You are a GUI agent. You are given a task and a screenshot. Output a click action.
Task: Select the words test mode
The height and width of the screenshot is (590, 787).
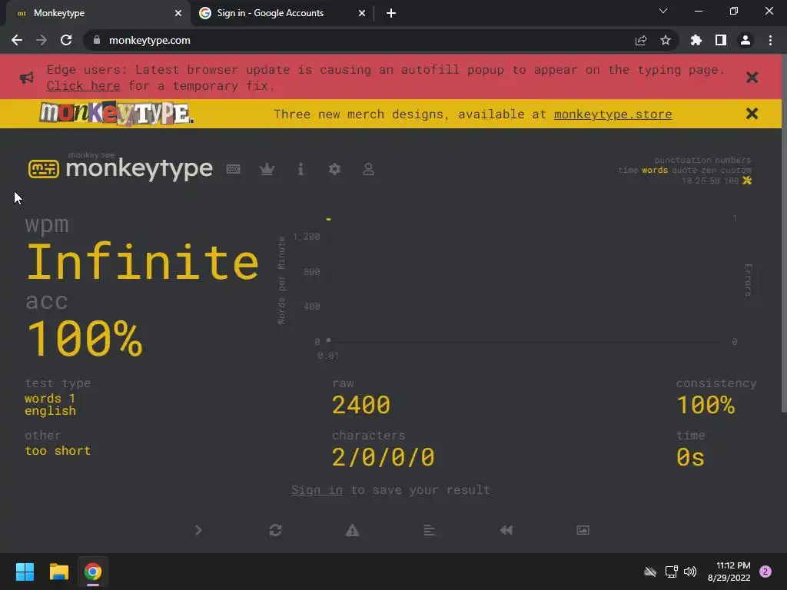click(655, 170)
